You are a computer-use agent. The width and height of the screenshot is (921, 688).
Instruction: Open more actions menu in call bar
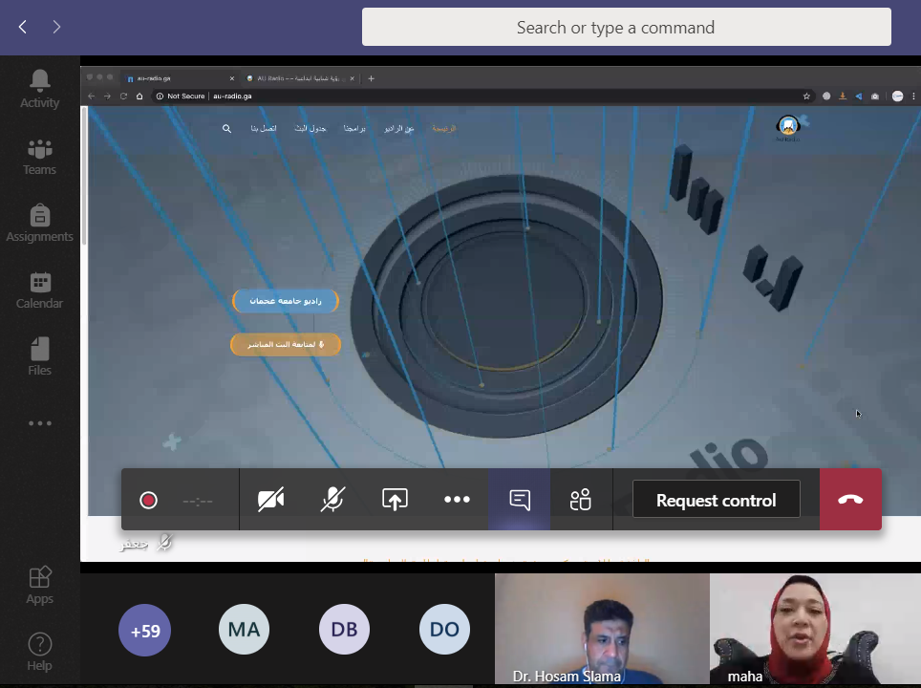(457, 500)
